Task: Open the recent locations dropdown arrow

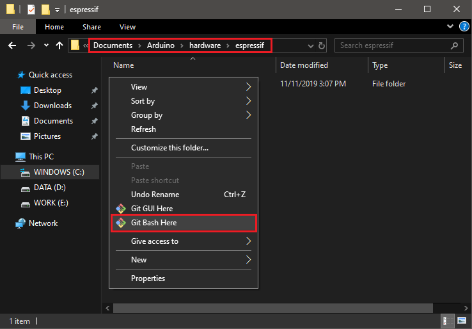Action: tap(46, 45)
